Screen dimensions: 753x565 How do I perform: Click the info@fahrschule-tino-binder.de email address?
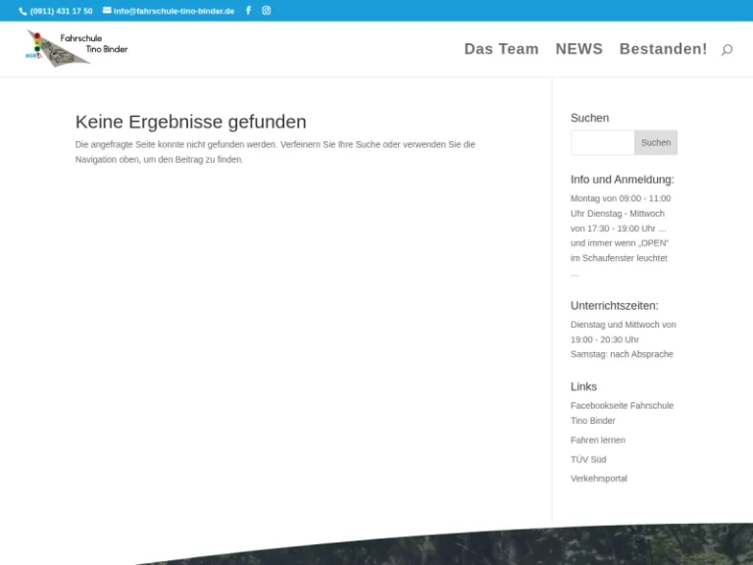pos(174,11)
